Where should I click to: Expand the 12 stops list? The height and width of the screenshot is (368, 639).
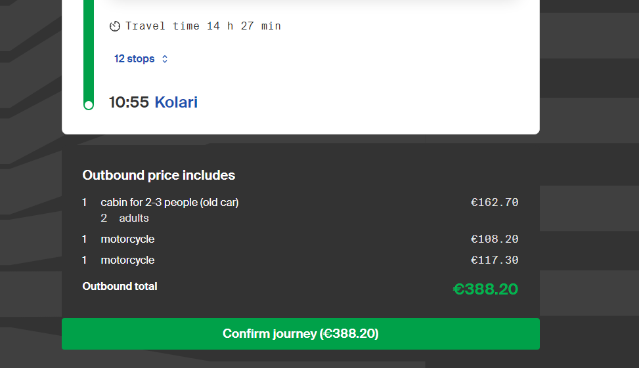point(135,59)
